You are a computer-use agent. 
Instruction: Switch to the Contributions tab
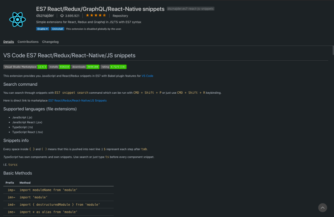pos(28,42)
